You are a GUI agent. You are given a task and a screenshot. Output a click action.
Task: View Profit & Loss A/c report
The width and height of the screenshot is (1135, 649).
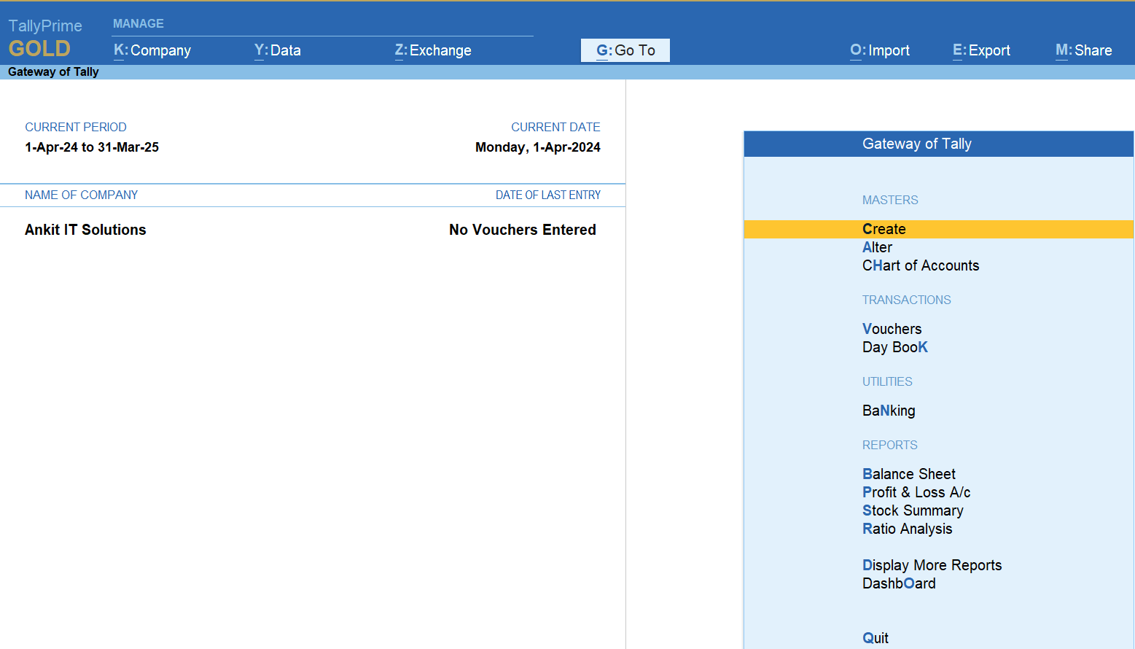point(916,492)
